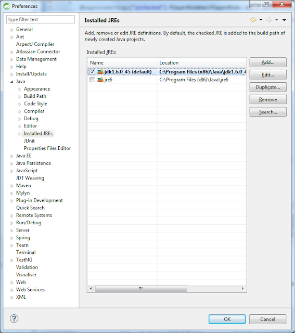This screenshot has height=333, width=295.
Task: Open the back history dropdown arrow
Action: point(261,20)
